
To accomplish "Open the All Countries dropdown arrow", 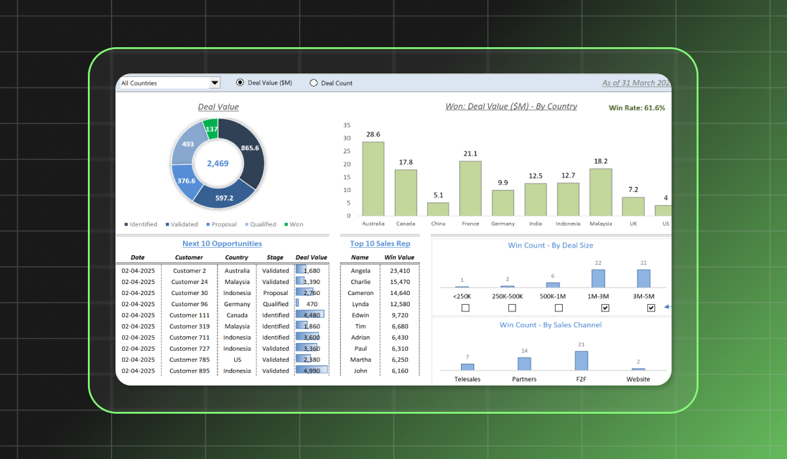I will pyautogui.click(x=214, y=83).
